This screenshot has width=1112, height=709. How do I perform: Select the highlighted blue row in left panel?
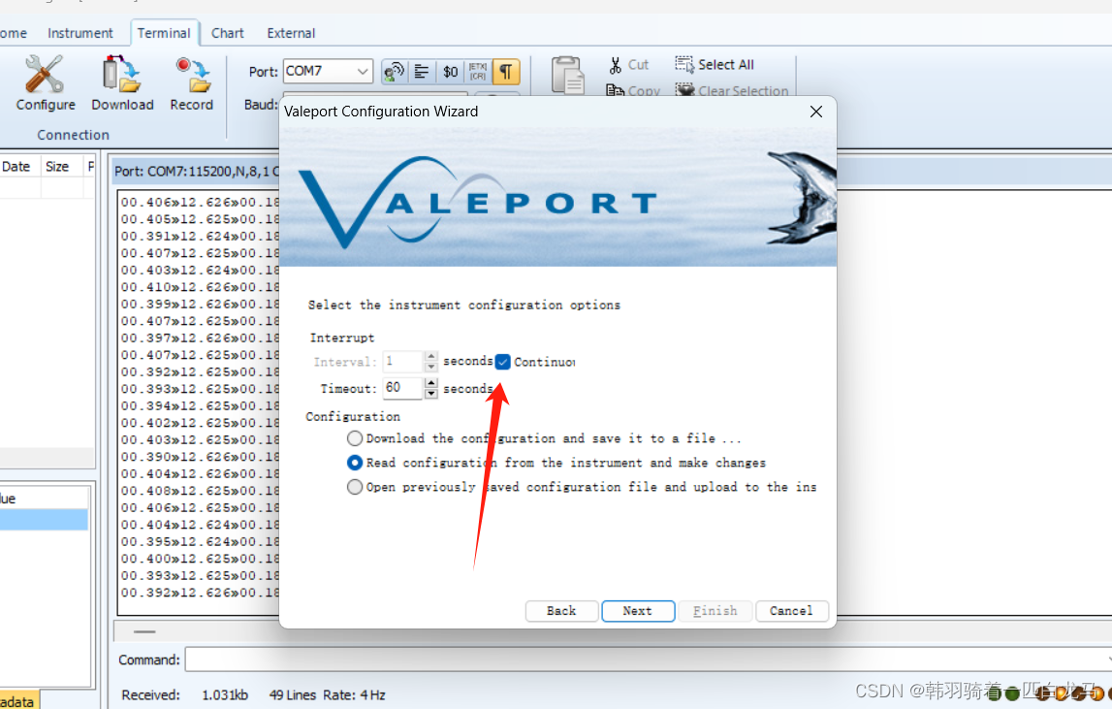point(44,520)
